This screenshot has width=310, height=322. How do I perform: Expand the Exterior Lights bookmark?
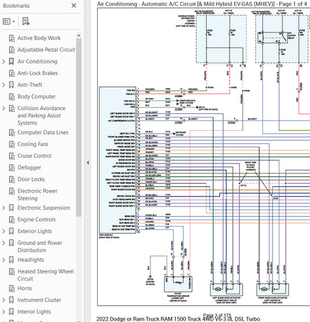3,231
